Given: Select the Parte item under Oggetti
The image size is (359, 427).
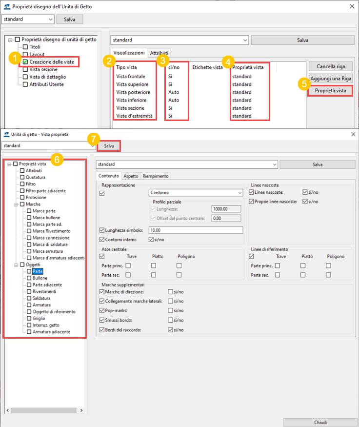Looking at the screenshot, I should click(x=38, y=271).
